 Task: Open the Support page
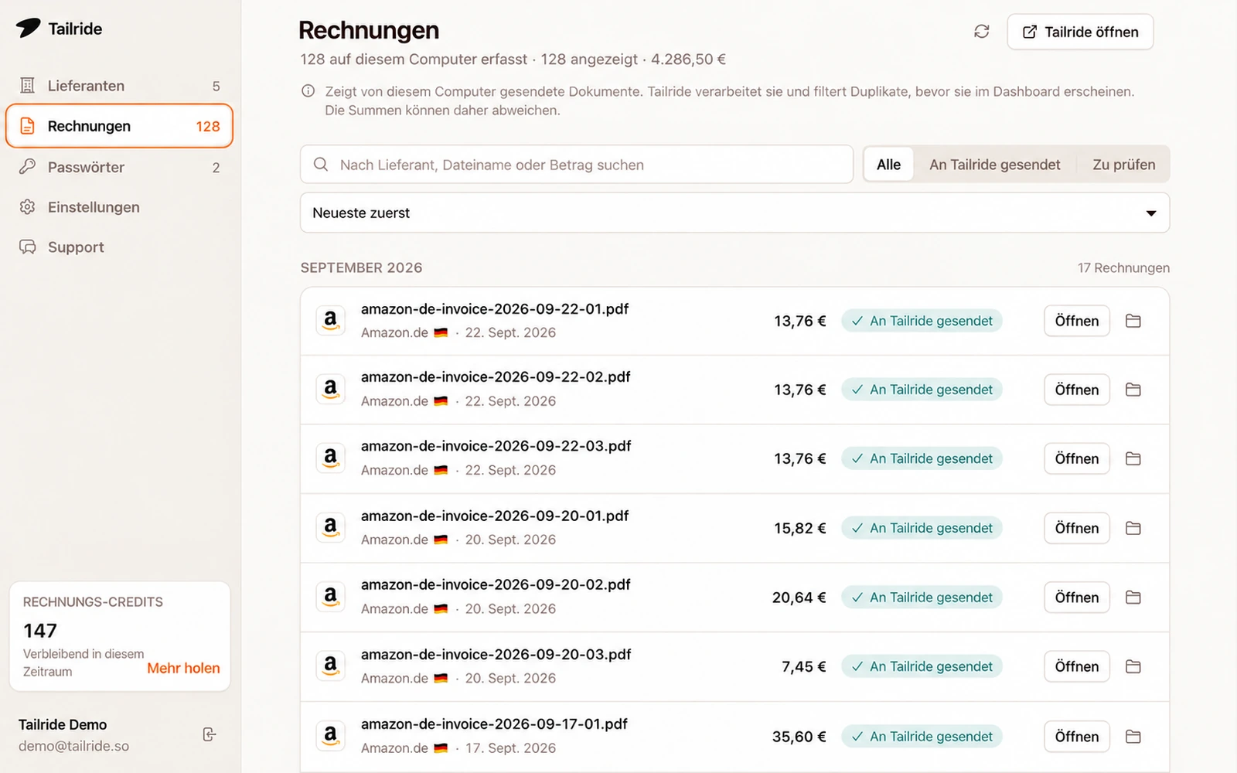(120, 247)
